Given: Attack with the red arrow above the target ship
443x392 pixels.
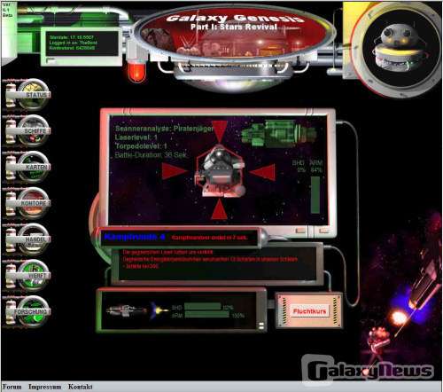Looking at the screenshot, I should pos(220,131).
